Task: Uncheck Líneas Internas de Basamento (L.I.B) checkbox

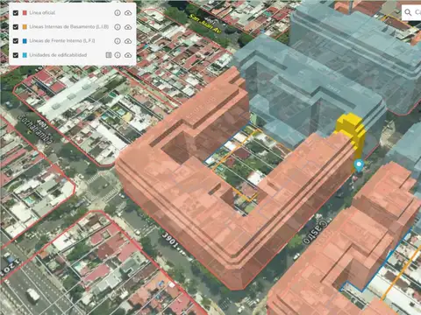Action: pyautogui.click(x=16, y=27)
